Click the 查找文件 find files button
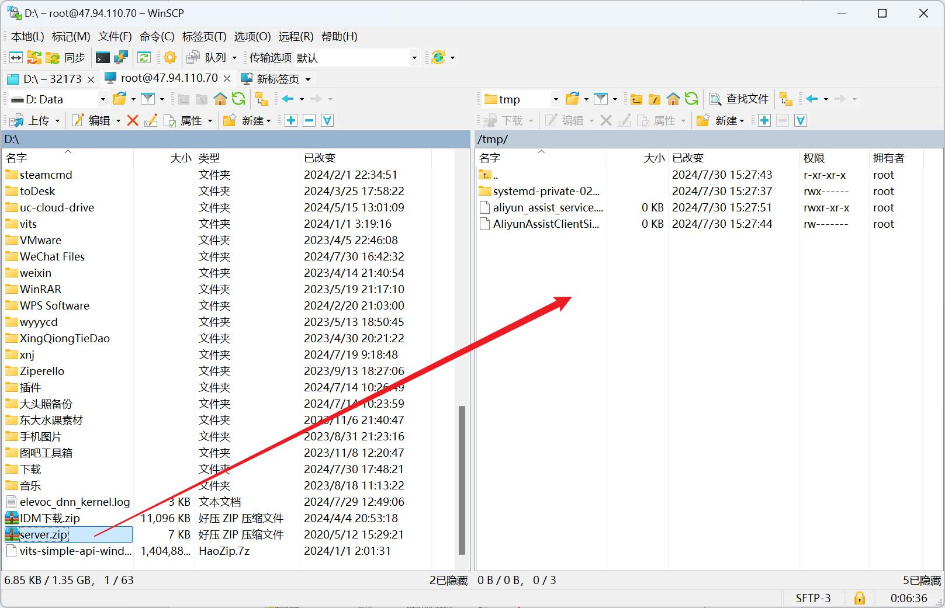 coord(739,99)
